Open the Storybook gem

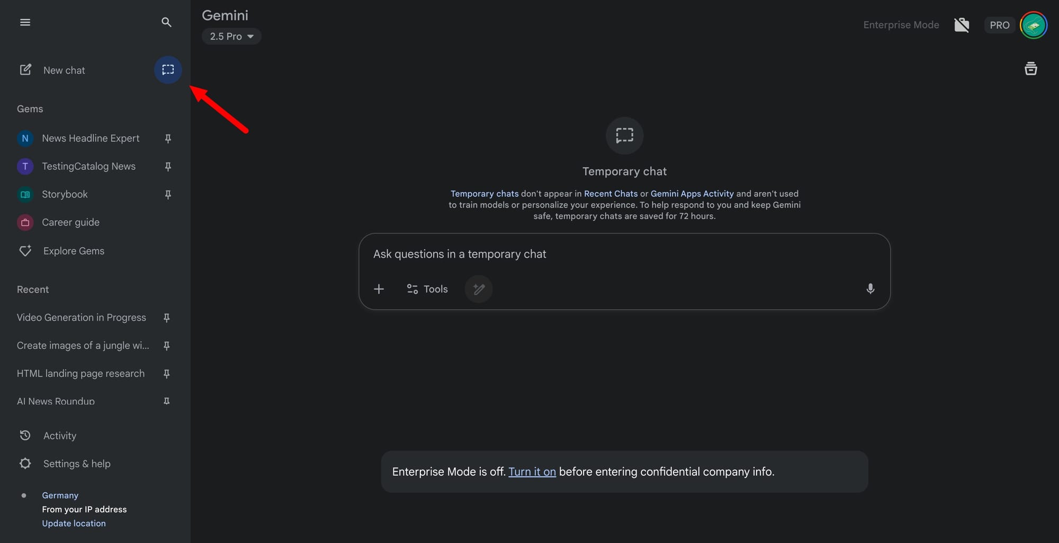(x=65, y=194)
